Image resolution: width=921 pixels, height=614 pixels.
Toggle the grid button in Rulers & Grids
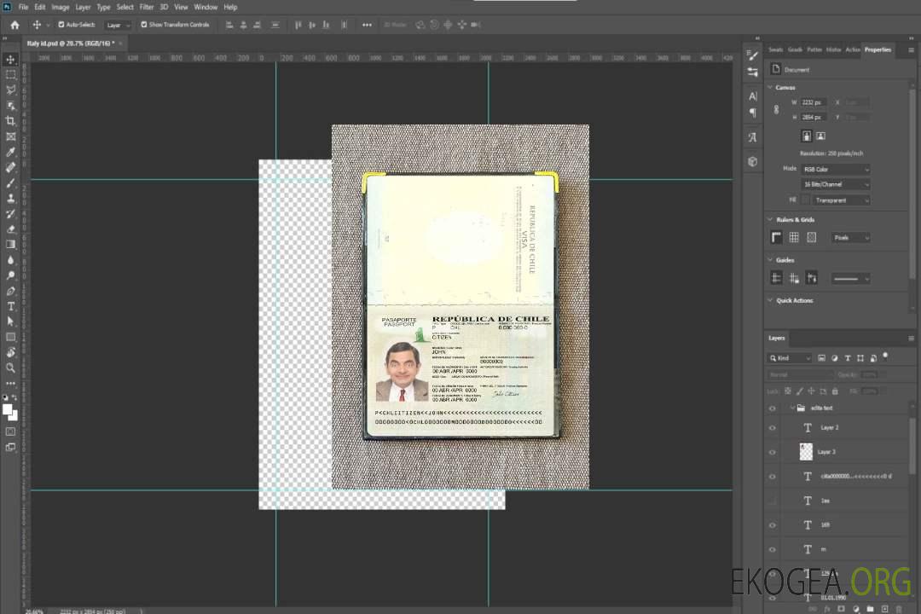[x=794, y=237]
